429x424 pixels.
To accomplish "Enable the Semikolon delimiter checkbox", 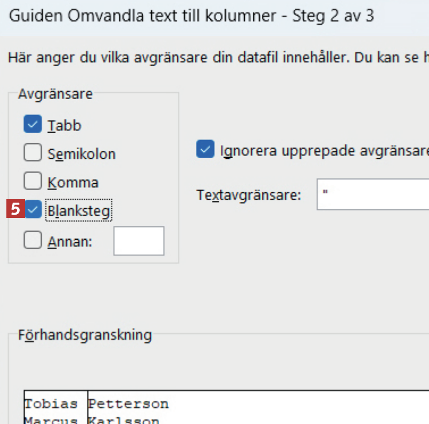I will coord(32,154).
